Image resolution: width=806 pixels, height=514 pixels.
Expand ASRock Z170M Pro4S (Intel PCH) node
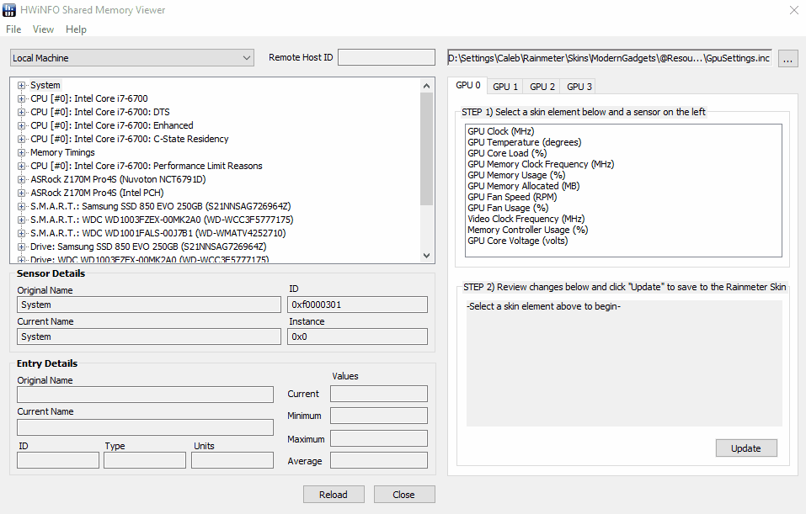coord(21,193)
